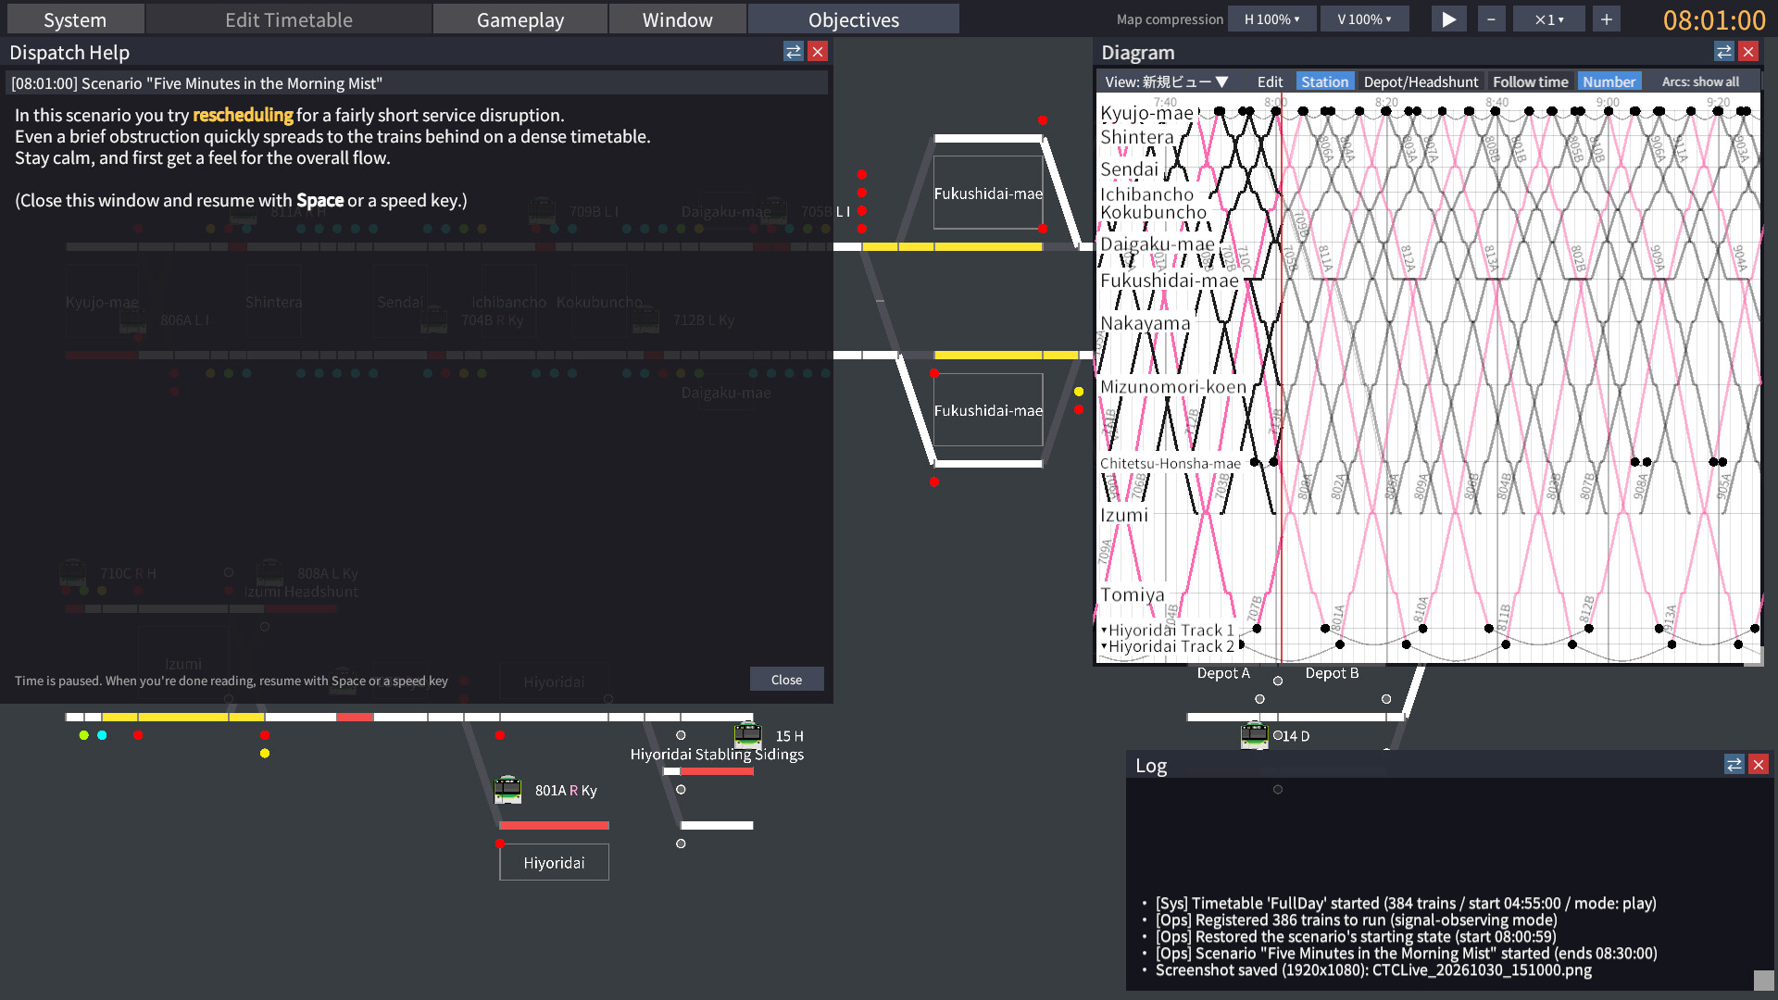Toggle Station display in Diagram

pos(1325,81)
